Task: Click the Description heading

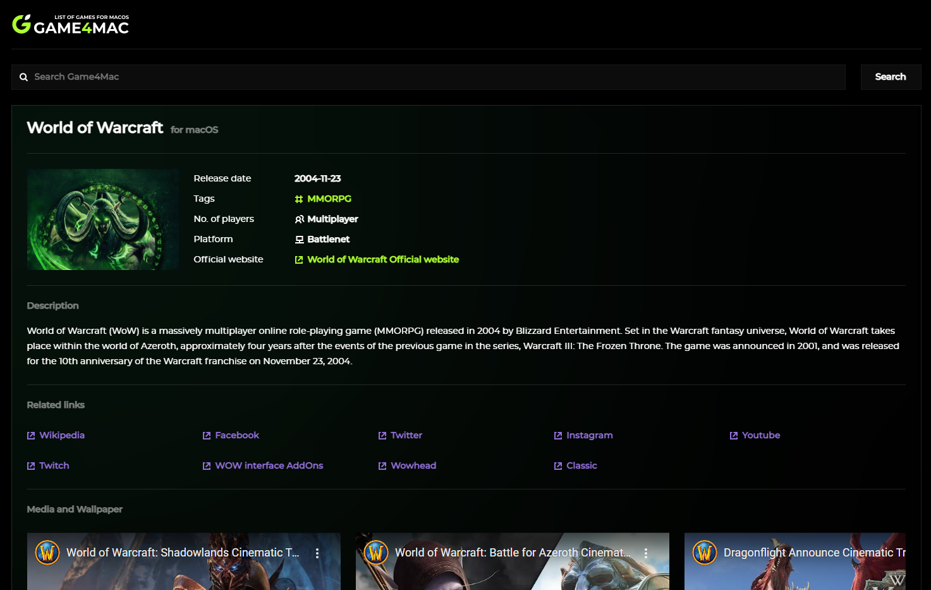Action: (52, 305)
